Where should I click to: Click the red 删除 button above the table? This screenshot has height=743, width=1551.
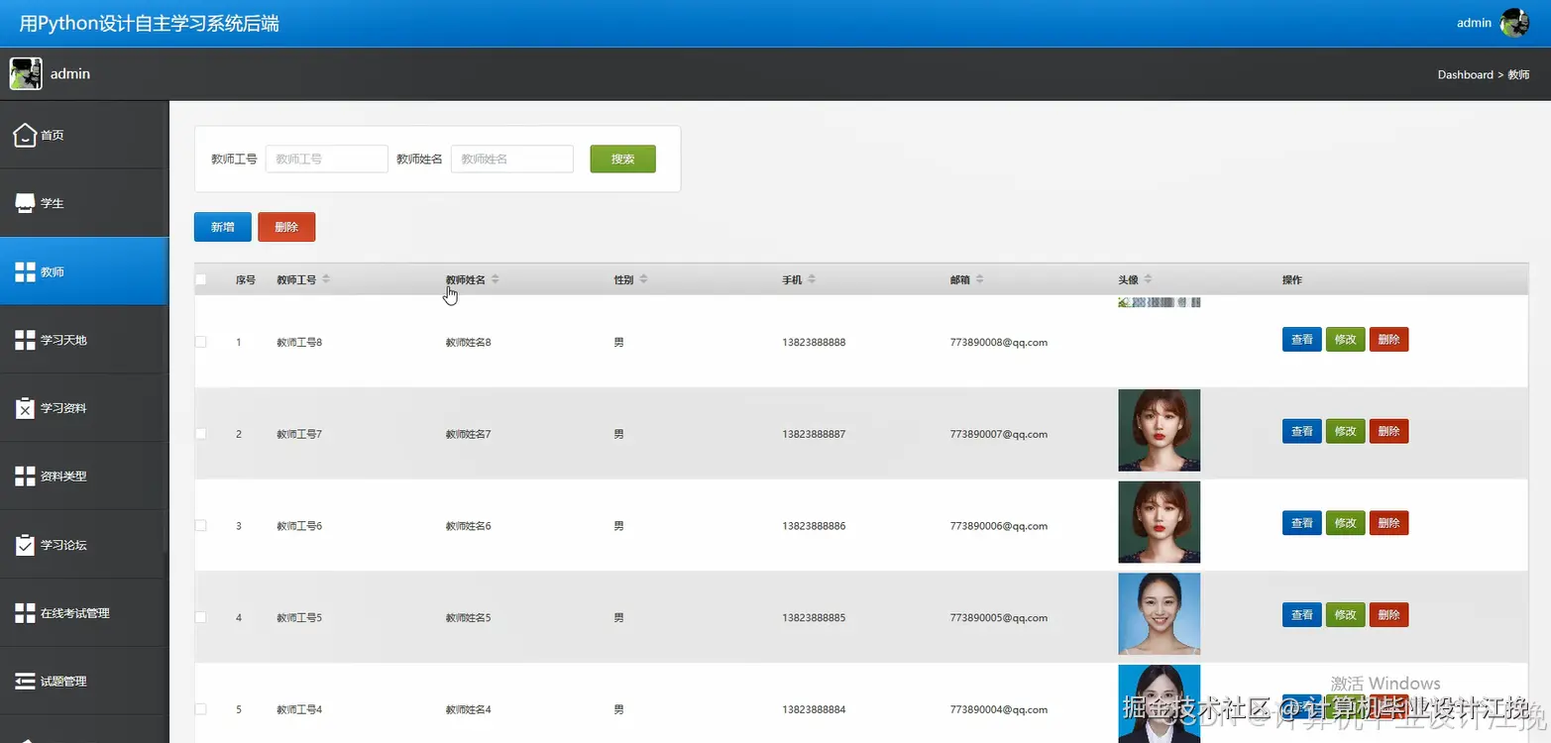[286, 227]
